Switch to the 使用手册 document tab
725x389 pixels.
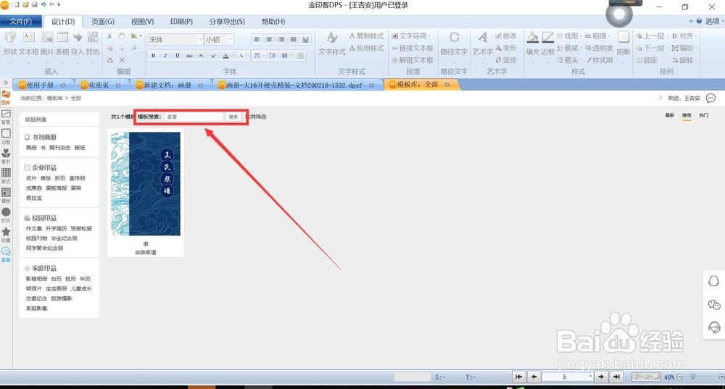[40, 85]
